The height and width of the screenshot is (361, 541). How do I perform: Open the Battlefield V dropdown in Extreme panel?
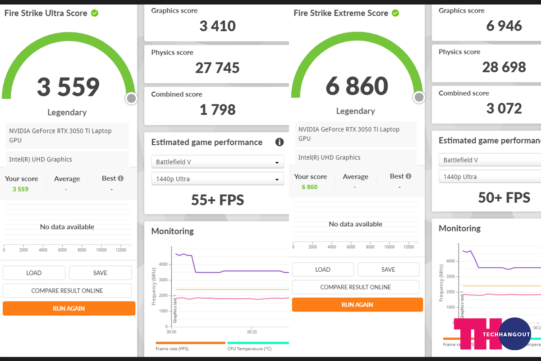[490, 160]
